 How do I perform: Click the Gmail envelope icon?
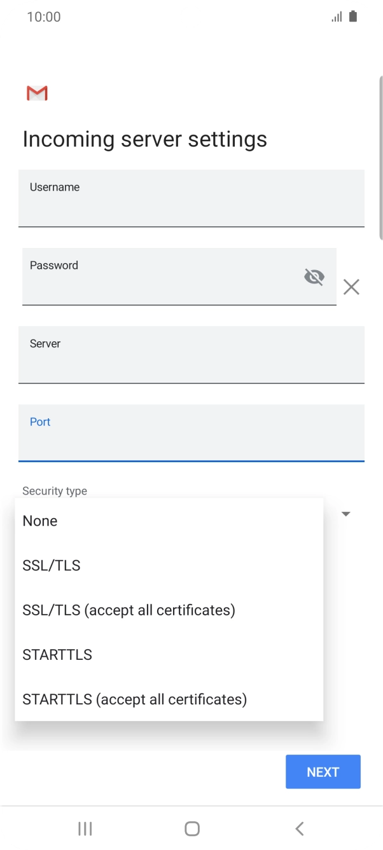click(36, 93)
